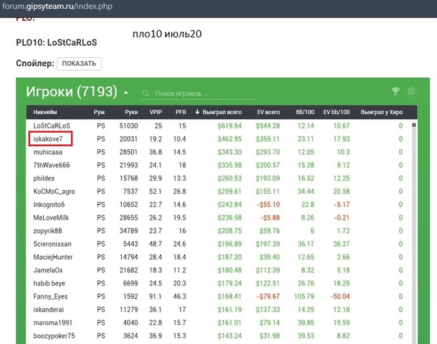The image size is (437, 344).
Task: Click the -$79.67 EV value
Action: [268, 297]
